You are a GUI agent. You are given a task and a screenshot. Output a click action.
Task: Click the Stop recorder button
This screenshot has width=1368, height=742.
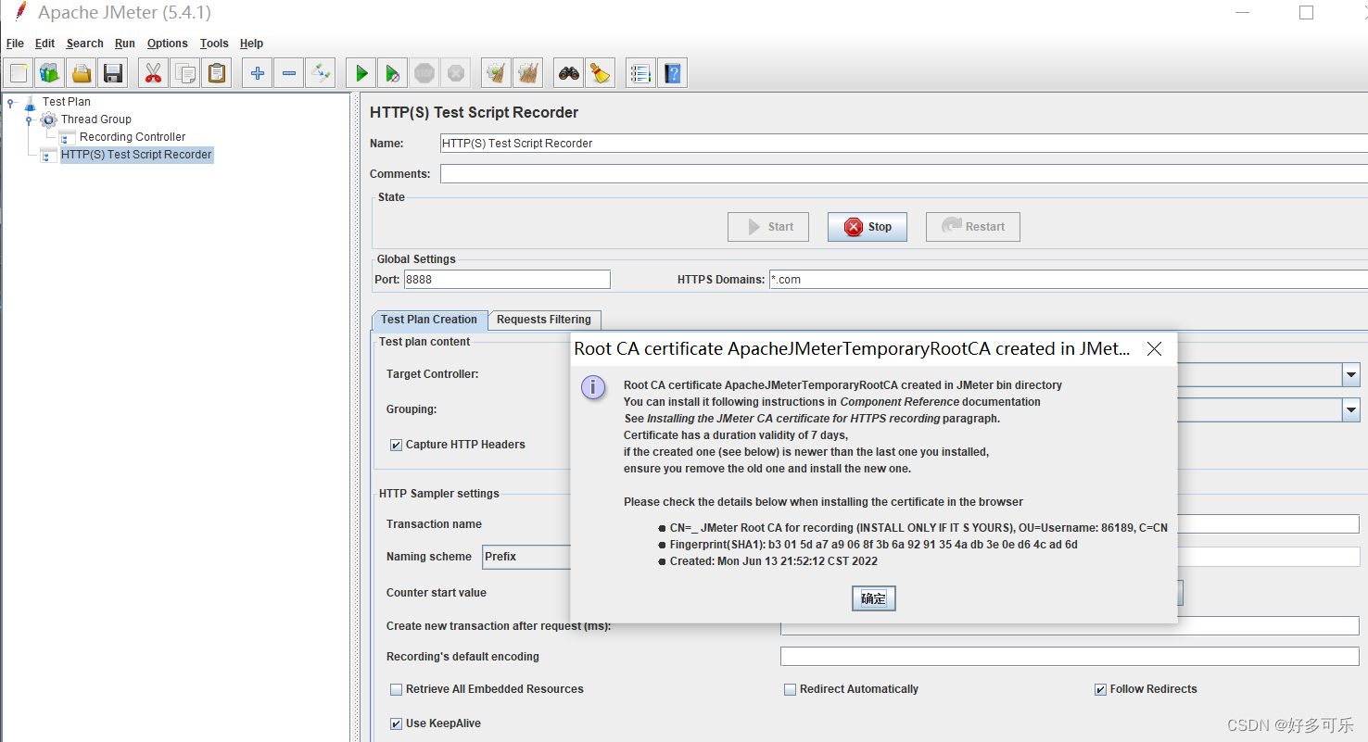click(868, 227)
